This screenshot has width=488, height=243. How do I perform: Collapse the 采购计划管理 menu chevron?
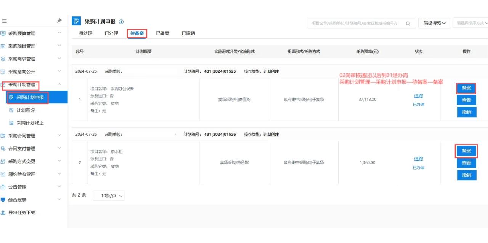[59, 84]
